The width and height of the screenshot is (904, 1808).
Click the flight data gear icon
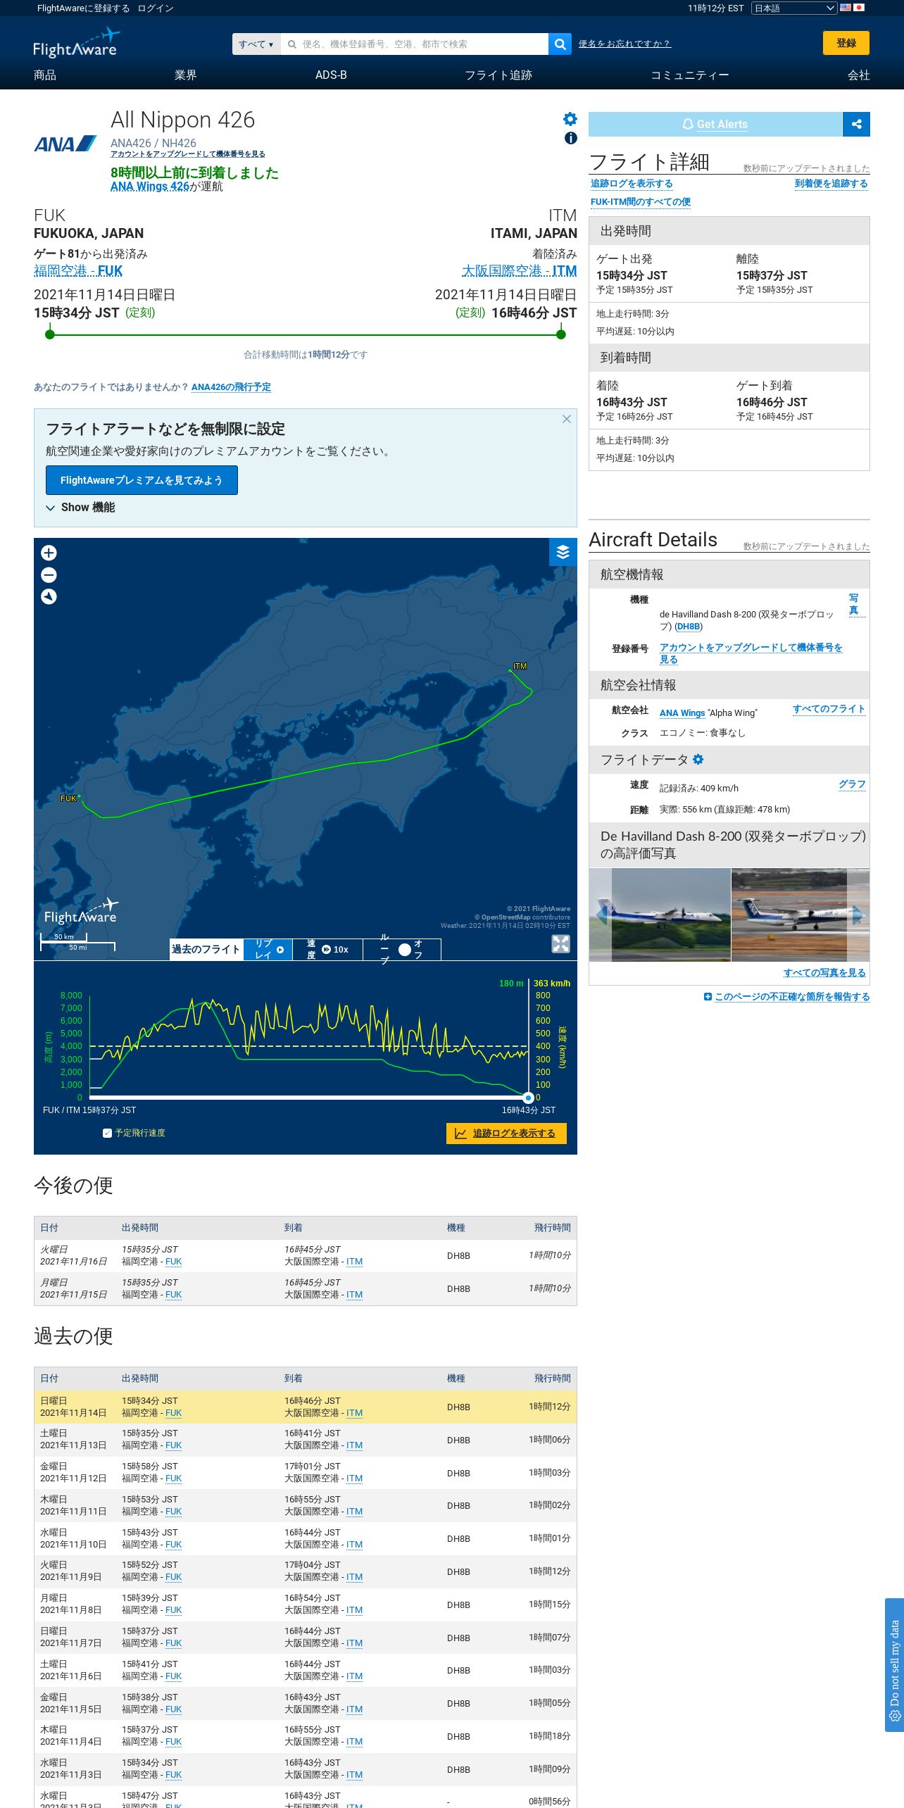pos(698,760)
